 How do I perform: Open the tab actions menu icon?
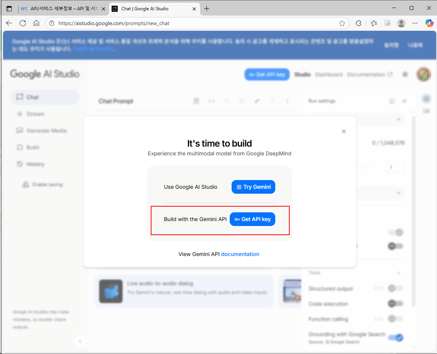click(x=9, y=9)
